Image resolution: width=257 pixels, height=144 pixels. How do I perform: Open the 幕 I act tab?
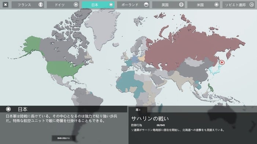pos(138,110)
